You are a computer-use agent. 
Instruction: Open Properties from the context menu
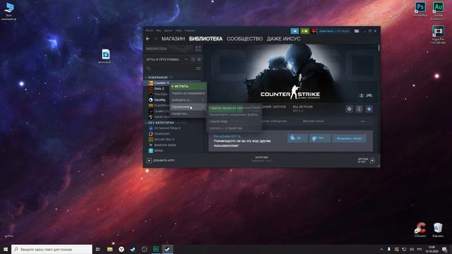(x=188, y=114)
